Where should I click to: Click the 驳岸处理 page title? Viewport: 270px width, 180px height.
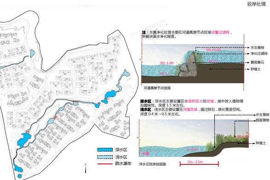pyautogui.click(x=257, y=4)
